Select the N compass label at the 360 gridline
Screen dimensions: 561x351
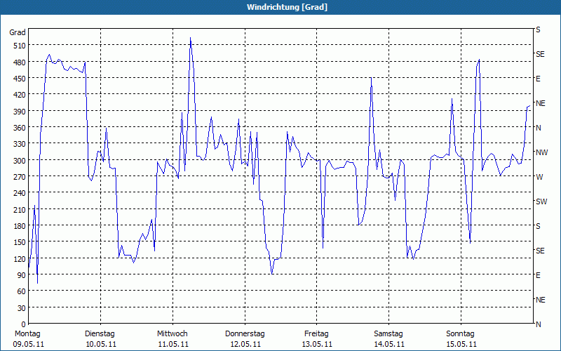pyautogui.click(x=539, y=128)
